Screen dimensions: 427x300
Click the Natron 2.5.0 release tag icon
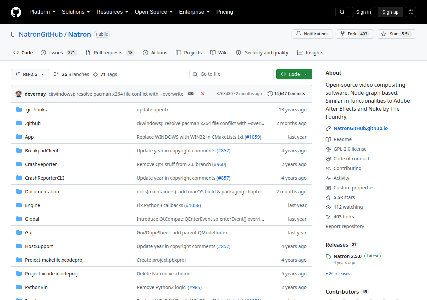[328, 257]
